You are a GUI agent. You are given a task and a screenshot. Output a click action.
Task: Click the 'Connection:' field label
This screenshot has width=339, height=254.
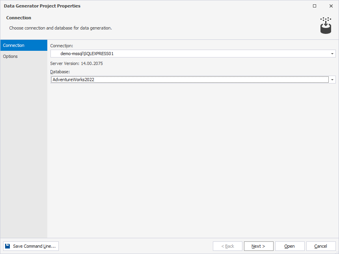coord(61,46)
